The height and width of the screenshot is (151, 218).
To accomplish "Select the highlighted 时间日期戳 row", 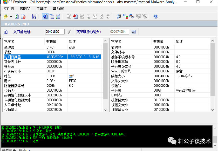I will point(52,57).
